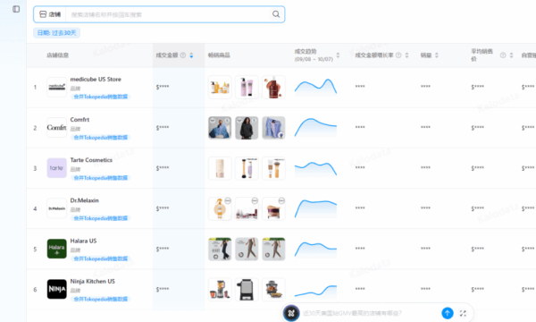536x322 pixels.
Task: Open the Dr.Melaxin store name link
Action: (x=85, y=200)
